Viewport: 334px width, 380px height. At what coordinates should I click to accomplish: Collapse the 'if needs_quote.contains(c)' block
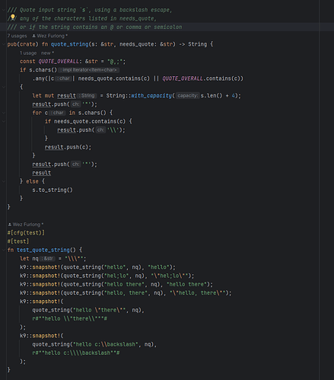tap(4, 121)
